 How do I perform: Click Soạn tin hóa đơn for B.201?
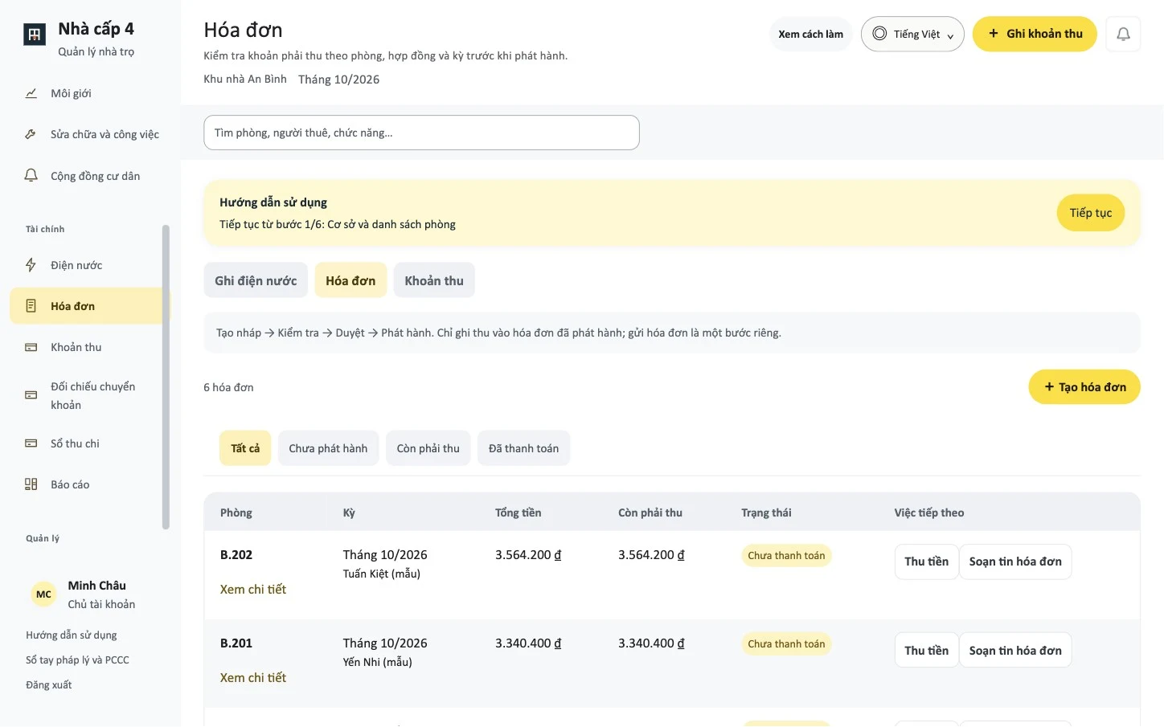1015,651
